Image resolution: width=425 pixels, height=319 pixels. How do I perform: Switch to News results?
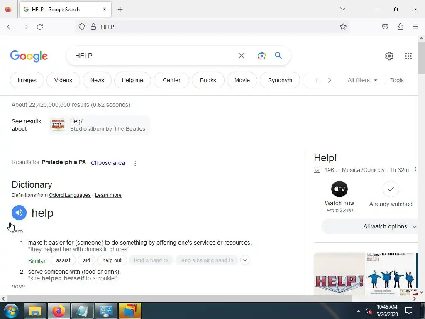point(97,80)
